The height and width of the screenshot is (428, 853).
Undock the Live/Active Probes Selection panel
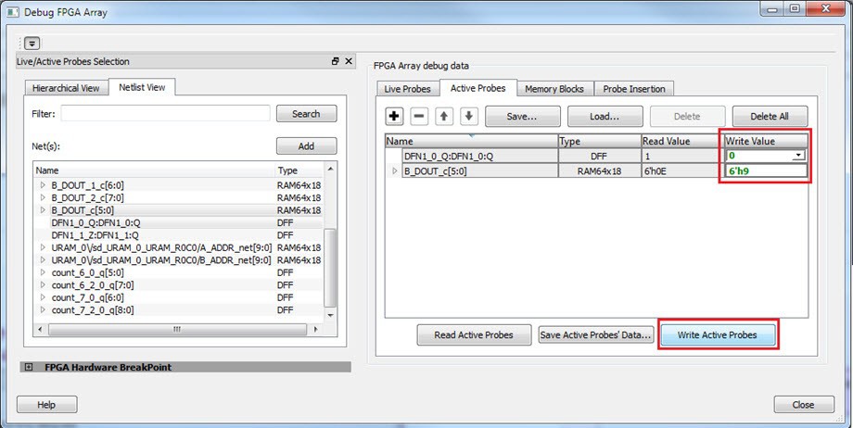(336, 61)
